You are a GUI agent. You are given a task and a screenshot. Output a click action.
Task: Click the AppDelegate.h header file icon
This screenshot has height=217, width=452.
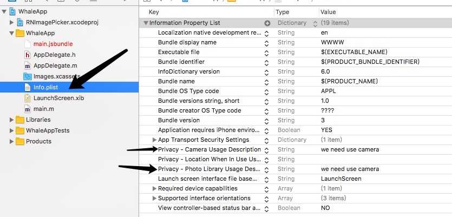(x=28, y=55)
